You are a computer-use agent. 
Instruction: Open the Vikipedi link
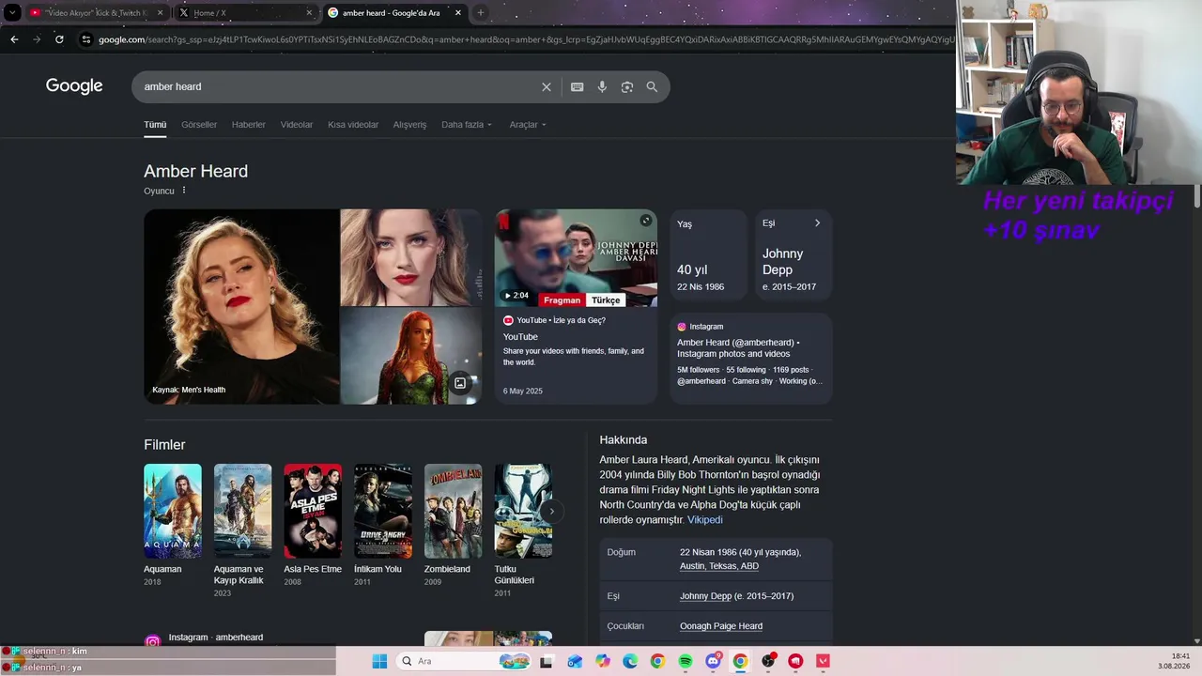(704, 520)
